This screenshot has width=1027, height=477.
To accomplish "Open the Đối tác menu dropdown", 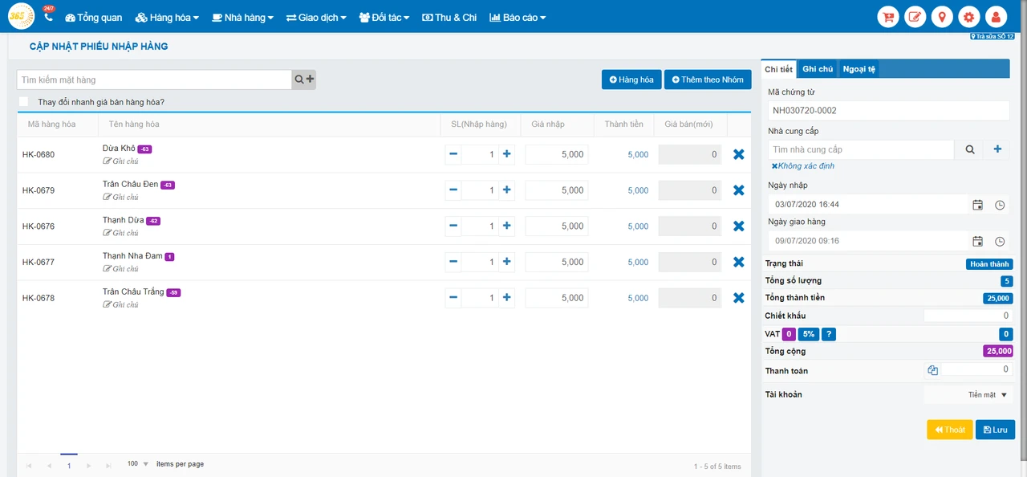I will tap(384, 17).
